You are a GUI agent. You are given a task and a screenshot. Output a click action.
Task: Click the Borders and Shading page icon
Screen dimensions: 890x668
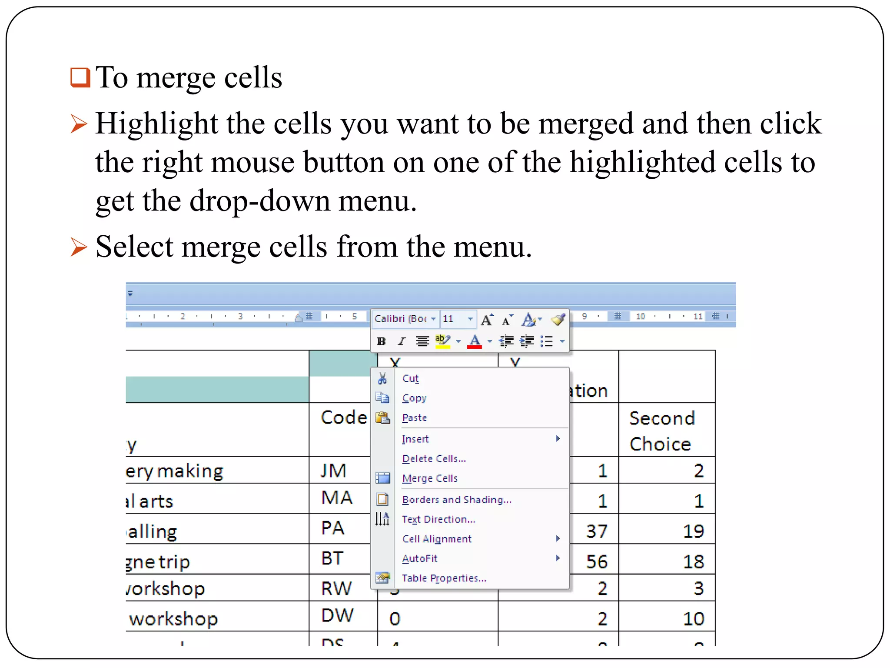(382, 499)
